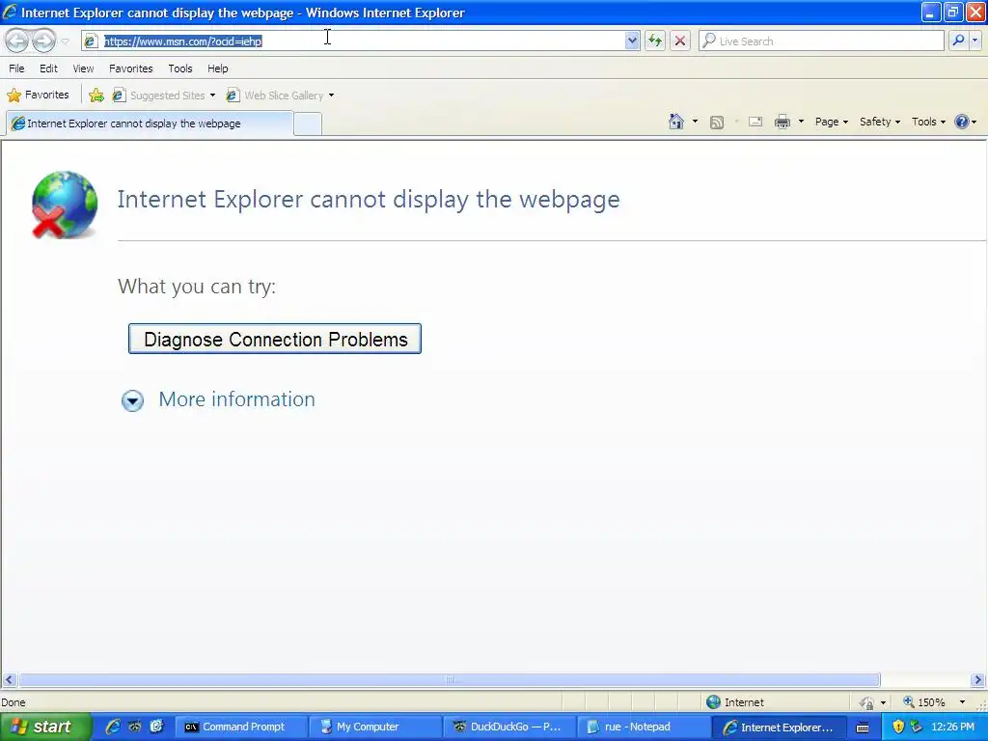Run search with the magnifier button

tap(958, 41)
